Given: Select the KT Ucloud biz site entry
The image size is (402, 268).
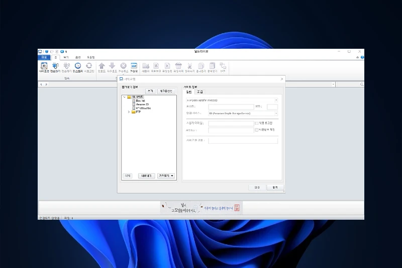Looking at the screenshot, I should (141, 108).
